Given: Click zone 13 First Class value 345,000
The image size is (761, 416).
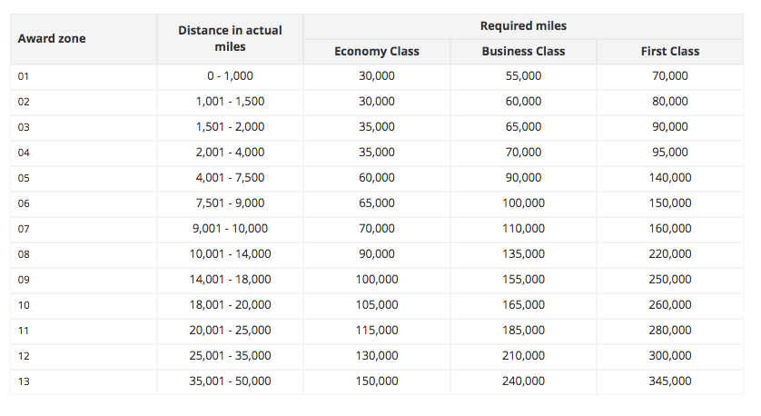Looking at the screenshot, I should tap(670, 381).
